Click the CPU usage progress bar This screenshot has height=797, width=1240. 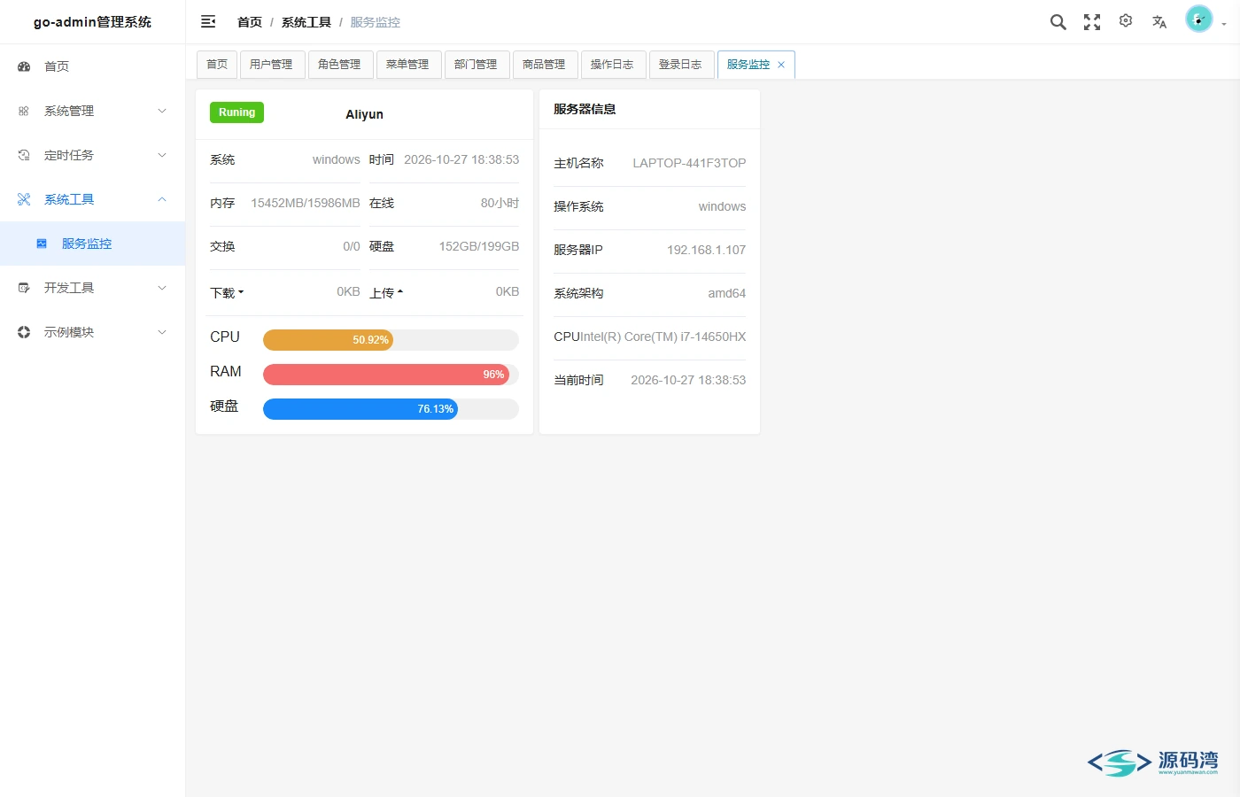[391, 340]
